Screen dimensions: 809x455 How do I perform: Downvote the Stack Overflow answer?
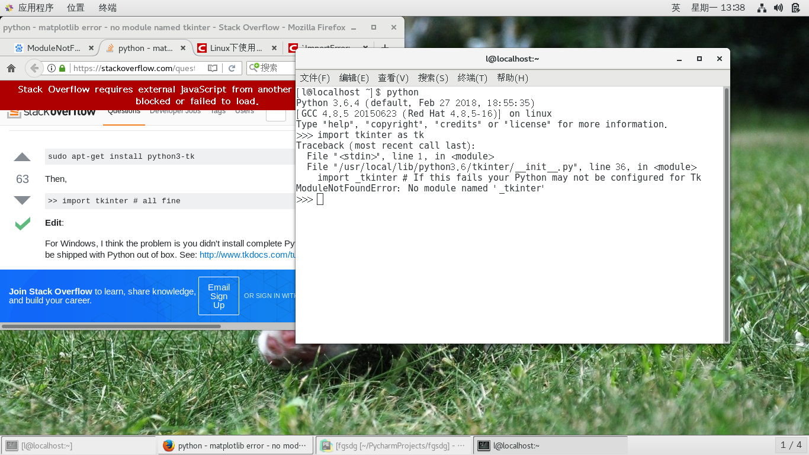point(22,201)
